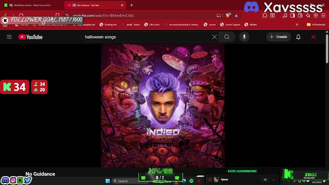Open the Lenovo Support bookmark

click(230, 25)
